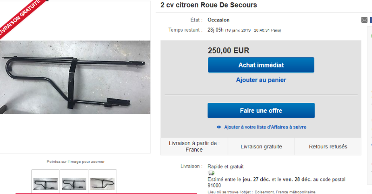Screen dimensions: 372x194
Task: Add the item with Ajouter au panier
Action: [x=261, y=80]
